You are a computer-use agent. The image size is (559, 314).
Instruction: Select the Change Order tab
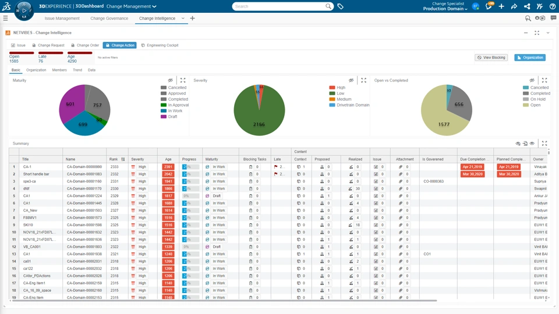coord(85,45)
